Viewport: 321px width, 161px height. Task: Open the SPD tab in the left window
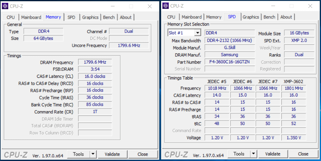coord(71,17)
